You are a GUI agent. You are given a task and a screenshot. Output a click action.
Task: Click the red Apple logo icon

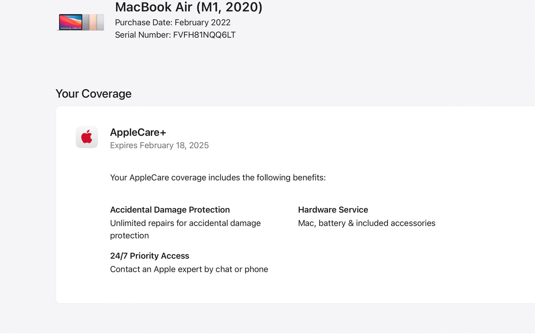[87, 137]
